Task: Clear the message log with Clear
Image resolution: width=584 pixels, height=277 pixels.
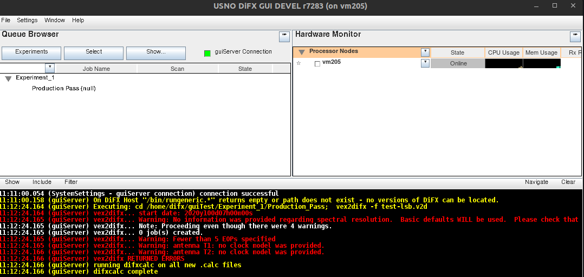Action: (568, 182)
